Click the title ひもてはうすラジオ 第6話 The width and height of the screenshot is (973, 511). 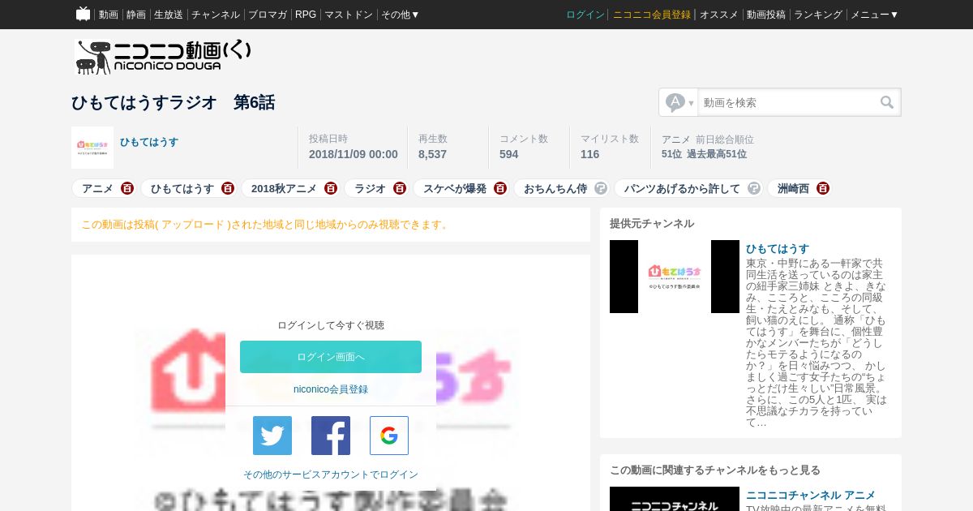[174, 102]
